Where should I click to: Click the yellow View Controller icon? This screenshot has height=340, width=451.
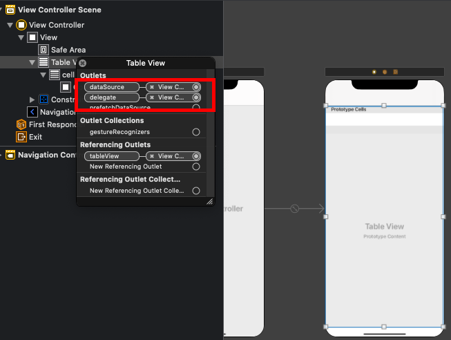tap(21, 25)
